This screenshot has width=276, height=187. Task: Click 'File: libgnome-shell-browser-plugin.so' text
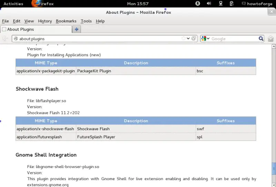(x=63, y=167)
